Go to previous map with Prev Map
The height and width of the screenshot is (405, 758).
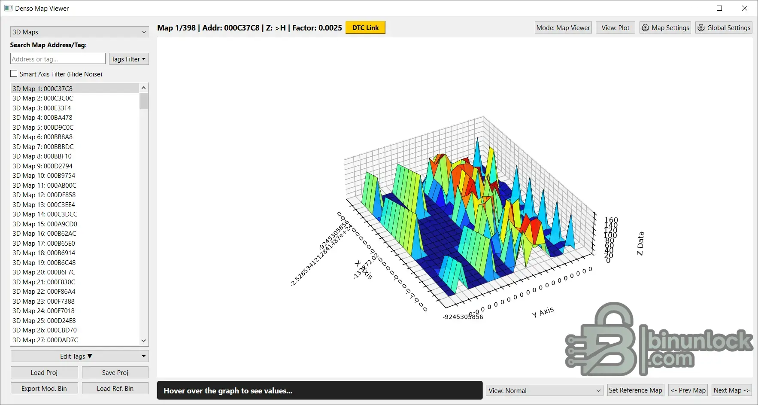[x=688, y=390]
